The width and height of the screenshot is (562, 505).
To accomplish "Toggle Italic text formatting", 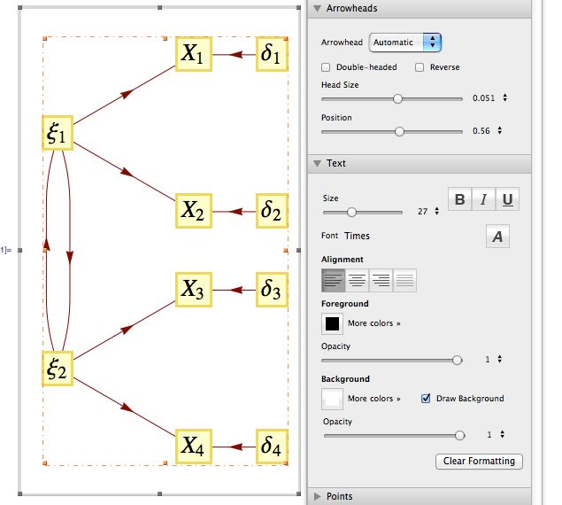I will 483,198.
